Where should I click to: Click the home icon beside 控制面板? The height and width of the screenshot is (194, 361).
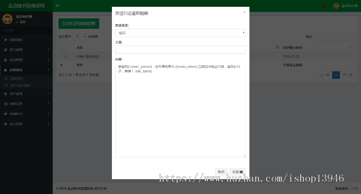tap(6, 40)
